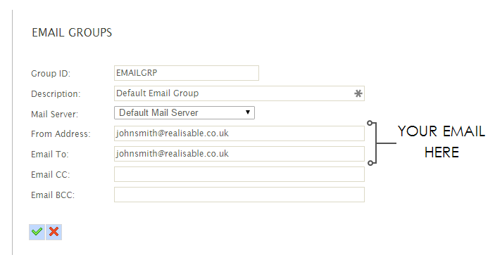Select the From Address input field
Image resolution: width=495 pixels, height=262 pixels.
pyautogui.click(x=239, y=133)
